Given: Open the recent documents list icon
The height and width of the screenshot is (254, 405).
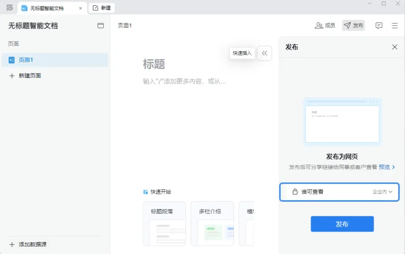Looking at the screenshot, I should (x=9, y=8).
